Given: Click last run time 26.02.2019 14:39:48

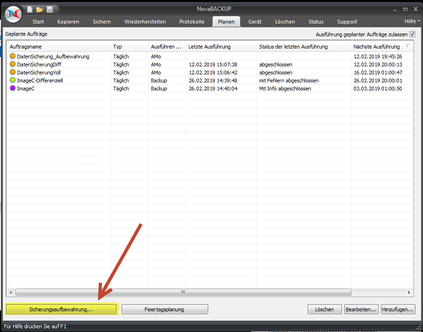Looking at the screenshot, I should click(213, 81).
